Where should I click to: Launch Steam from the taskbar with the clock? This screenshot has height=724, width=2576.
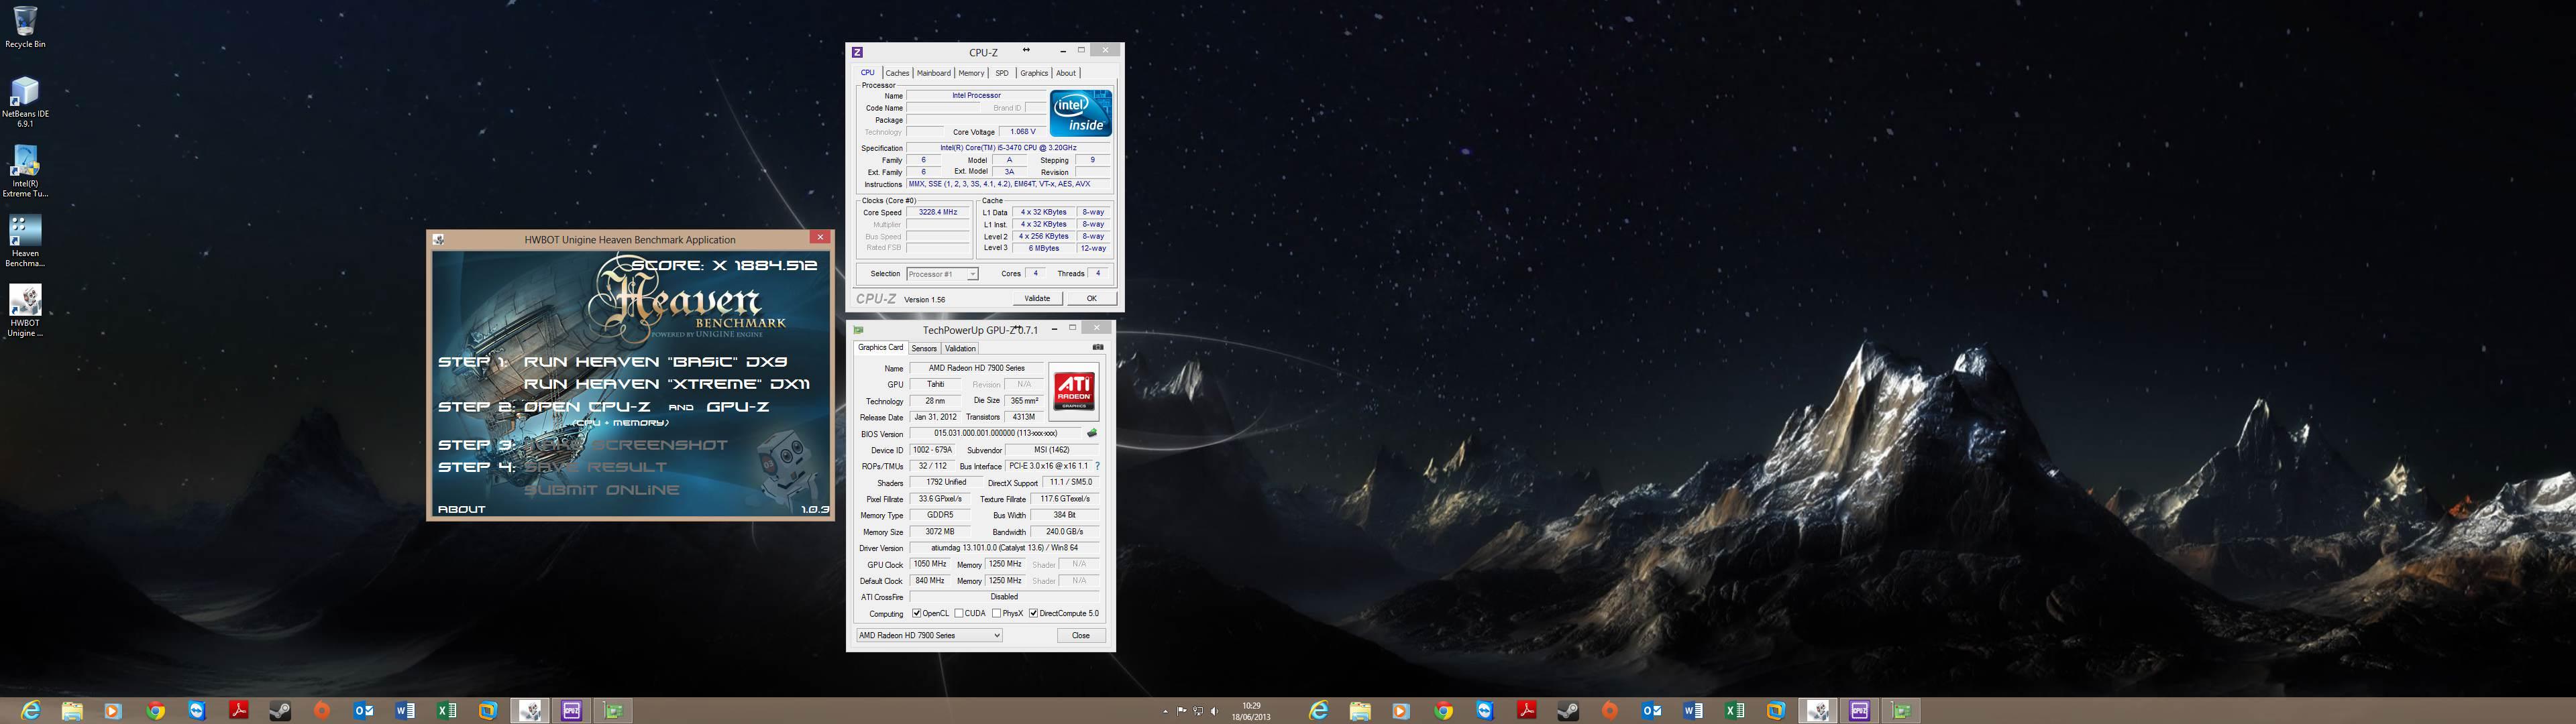[280, 711]
